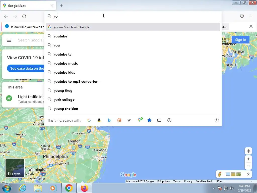Open a new tab with the plus button
Viewport: 257px width, 193px height.
tap(61, 6)
